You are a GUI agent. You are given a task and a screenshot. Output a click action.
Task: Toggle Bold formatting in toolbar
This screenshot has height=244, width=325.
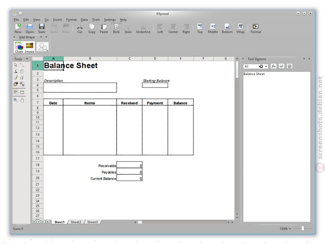click(x=116, y=28)
